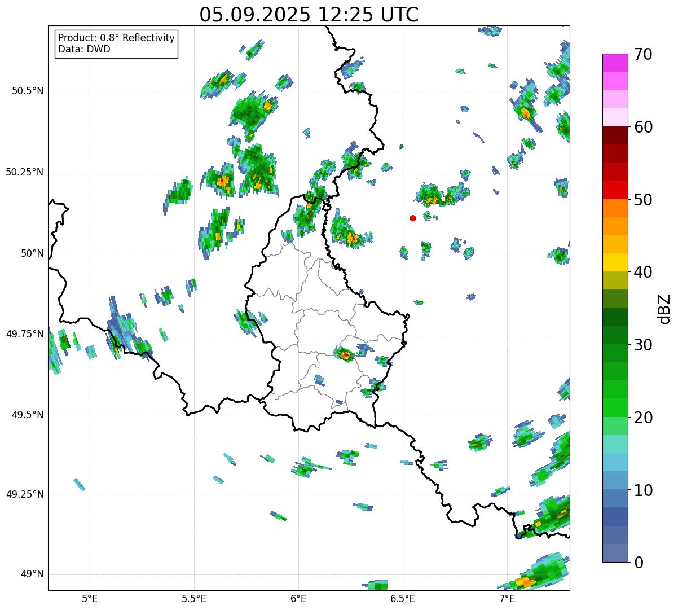Viewport: 678px width, 610px height.
Task: Click the red dot station marker
Action: click(413, 218)
